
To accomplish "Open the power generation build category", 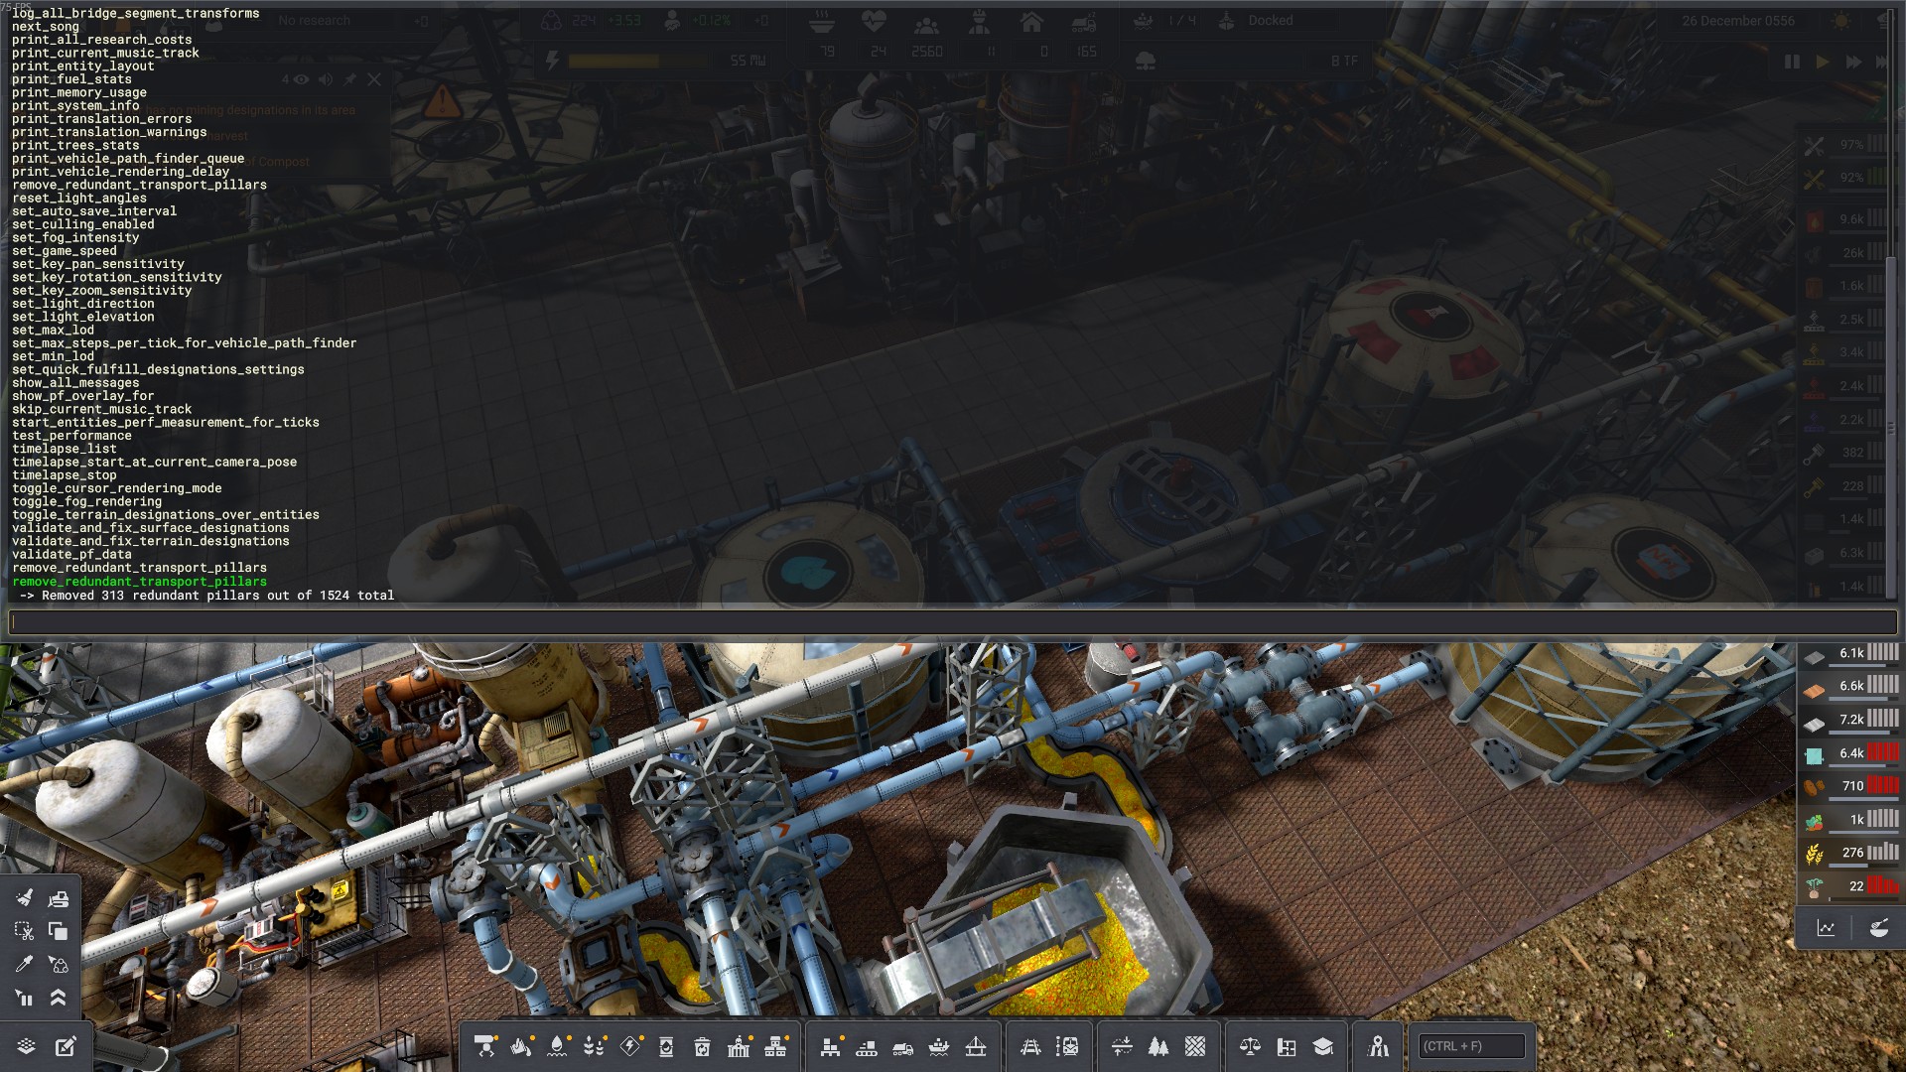I will pos(630,1046).
